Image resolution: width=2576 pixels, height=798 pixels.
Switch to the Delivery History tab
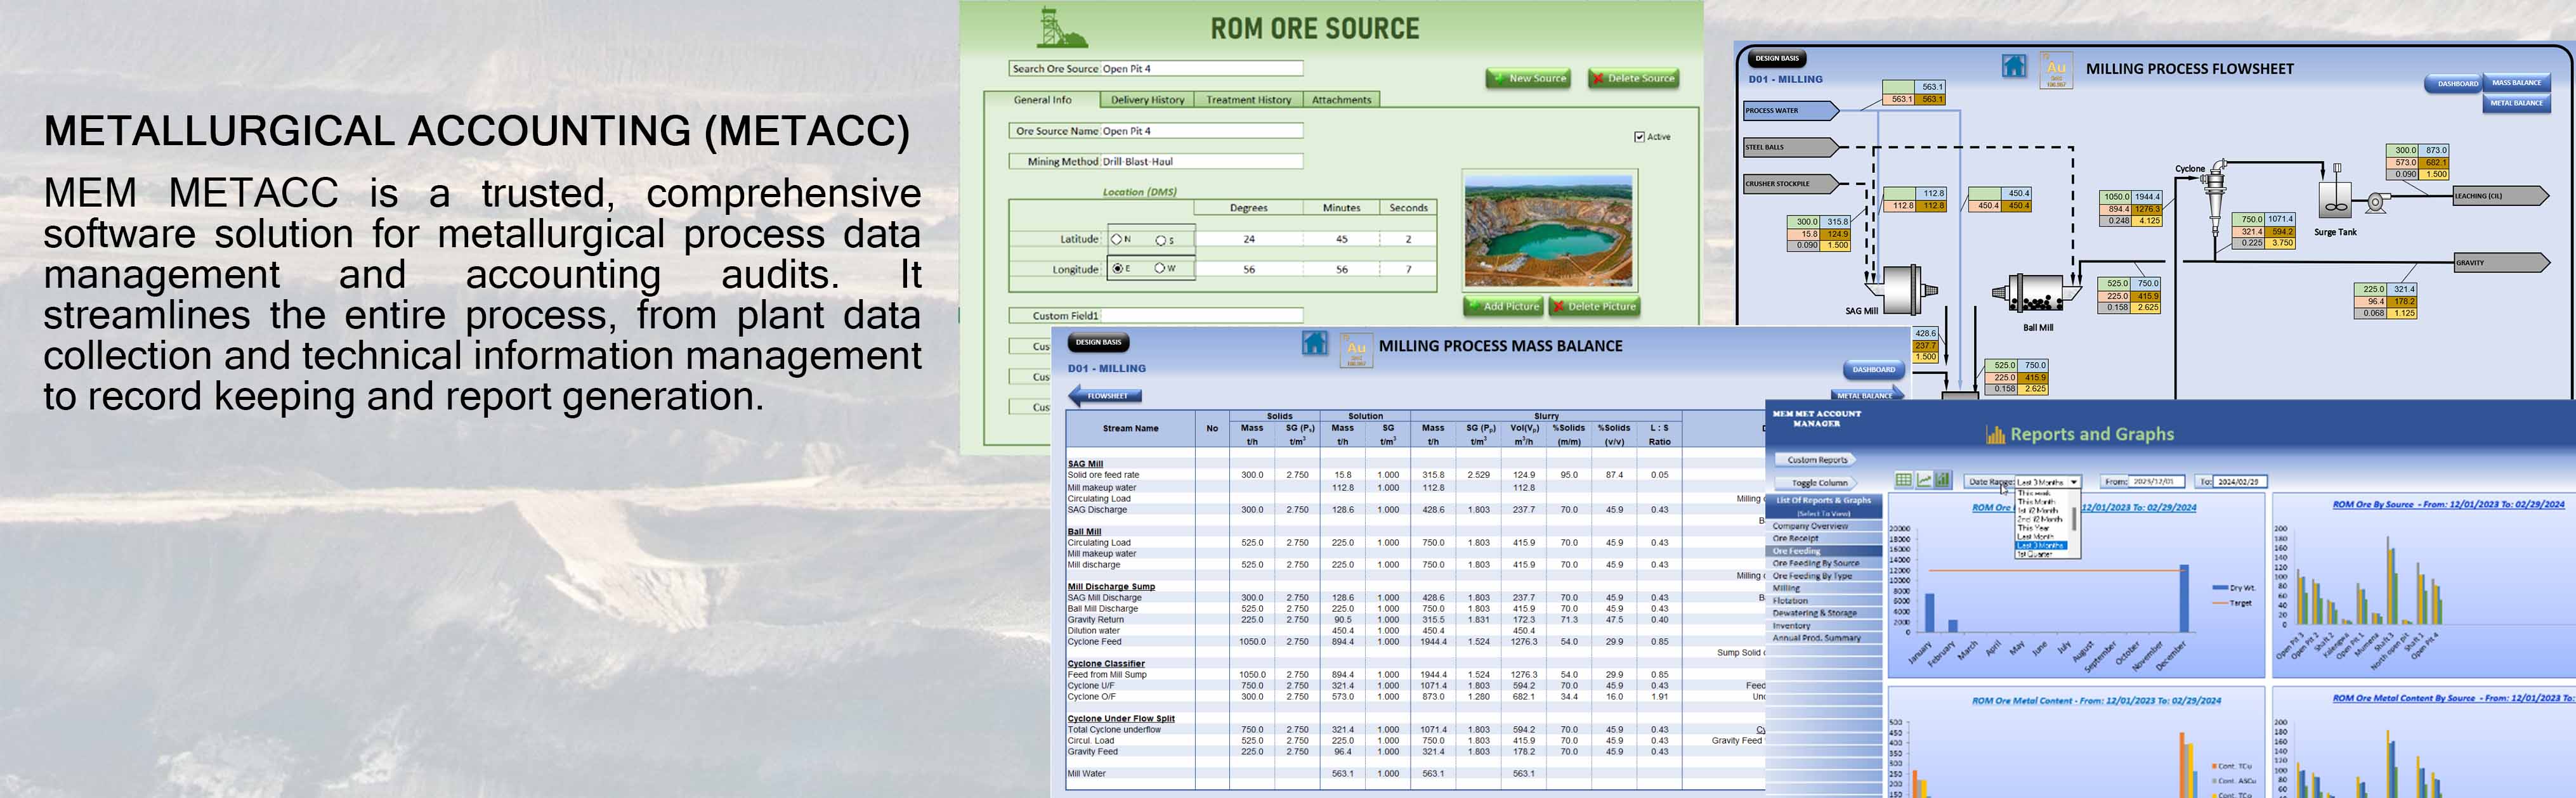click(x=1147, y=100)
